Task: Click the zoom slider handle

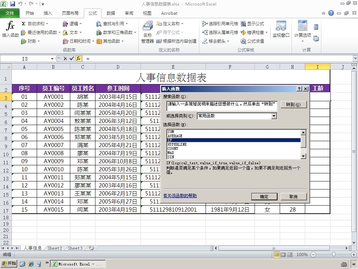Action: click(334, 255)
